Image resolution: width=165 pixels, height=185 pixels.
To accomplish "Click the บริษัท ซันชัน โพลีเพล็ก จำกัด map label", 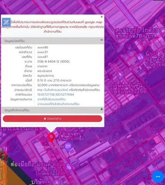I will (x=128, y=89).
